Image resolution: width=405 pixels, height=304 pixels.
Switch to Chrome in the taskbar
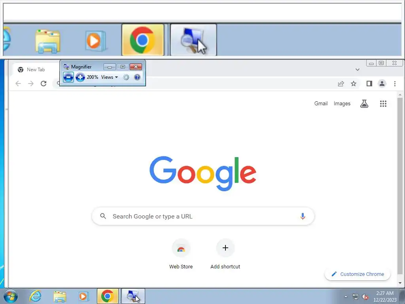point(108,296)
